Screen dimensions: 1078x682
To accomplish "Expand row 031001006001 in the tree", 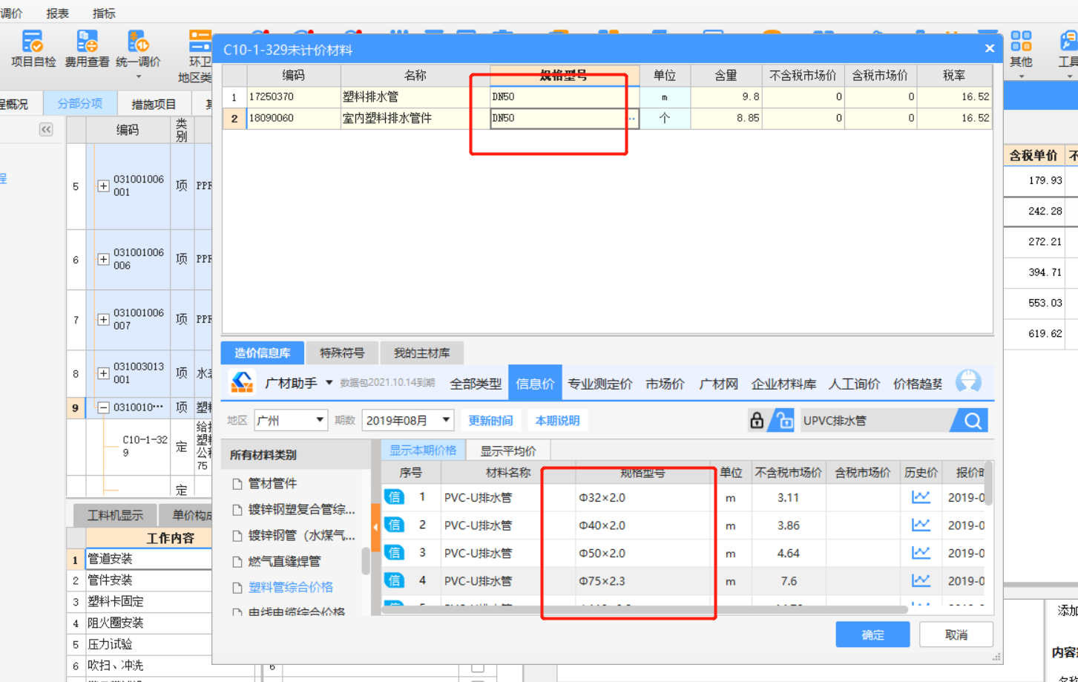I will 103,186.
